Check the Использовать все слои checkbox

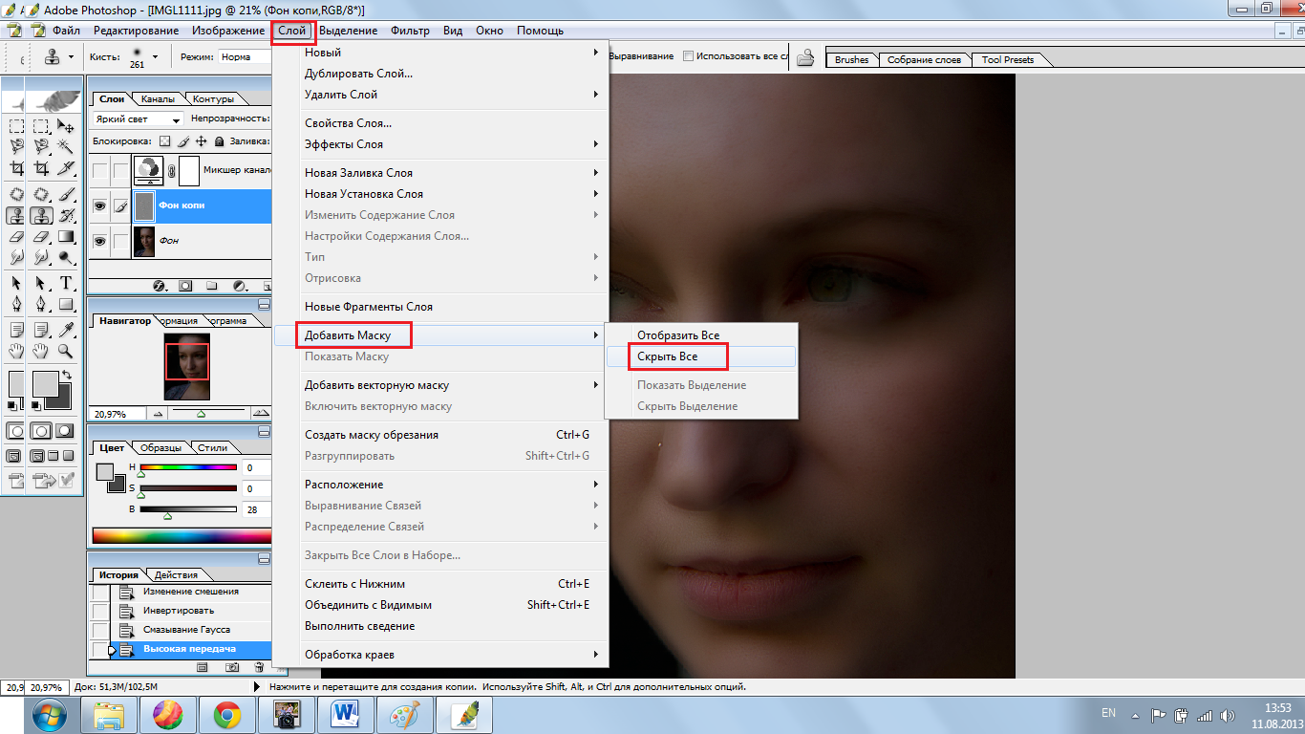tap(689, 56)
